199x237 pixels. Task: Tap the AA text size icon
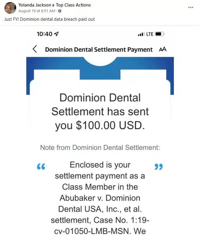pyautogui.click(x=163, y=49)
